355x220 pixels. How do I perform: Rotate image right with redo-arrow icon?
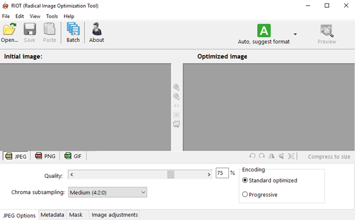pos(262,156)
